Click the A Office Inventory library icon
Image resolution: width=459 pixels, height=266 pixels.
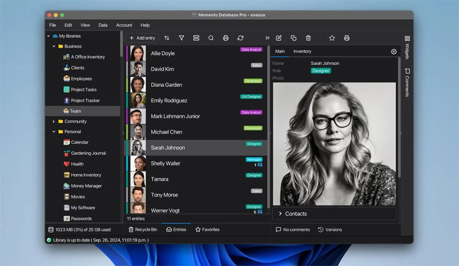click(x=66, y=57)
